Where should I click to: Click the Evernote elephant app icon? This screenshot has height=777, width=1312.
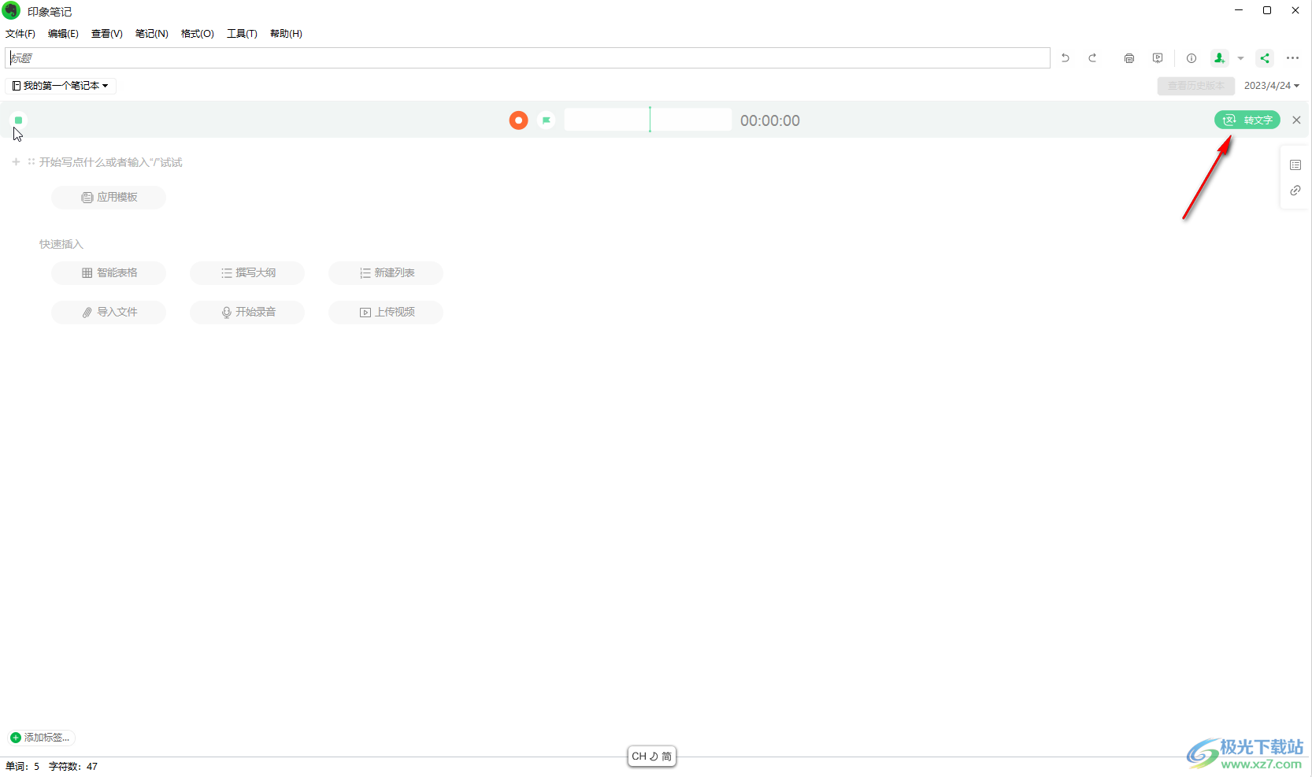[11, 11]
